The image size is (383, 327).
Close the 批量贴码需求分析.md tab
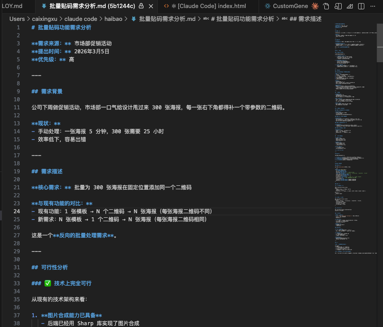[x=151, y=6]
